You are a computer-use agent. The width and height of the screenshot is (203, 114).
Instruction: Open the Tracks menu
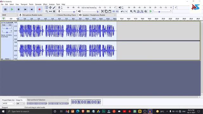(x=31, y=4)
